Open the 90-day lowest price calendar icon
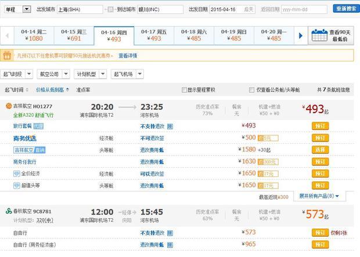360x257 pixels. tap(319, 35)
